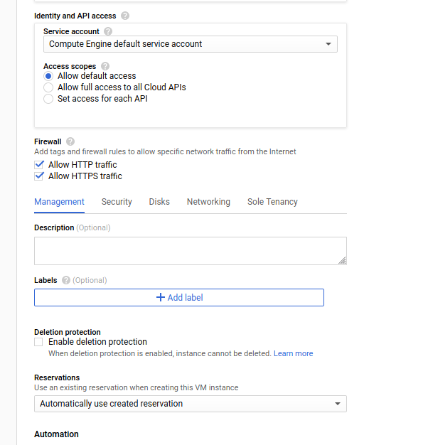Switch to the Security tab

point(117,202)
